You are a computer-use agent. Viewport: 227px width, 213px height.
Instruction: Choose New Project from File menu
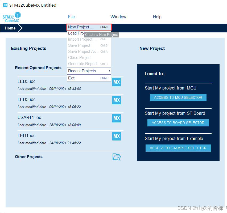[x=89, y=27]
